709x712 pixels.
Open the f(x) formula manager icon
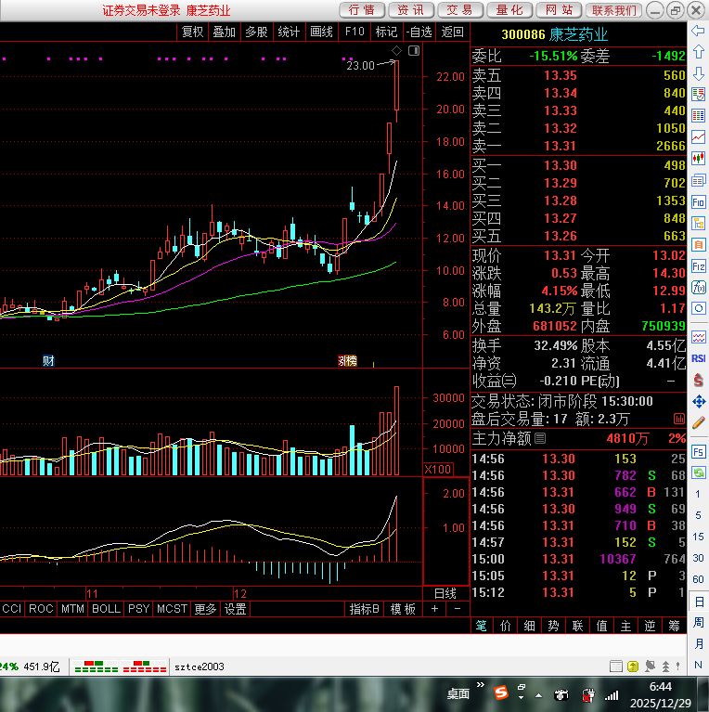pyautogui.click(x=698, y=288)
